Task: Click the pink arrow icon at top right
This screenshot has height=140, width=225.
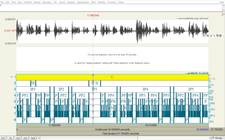Action: point(223,14)
